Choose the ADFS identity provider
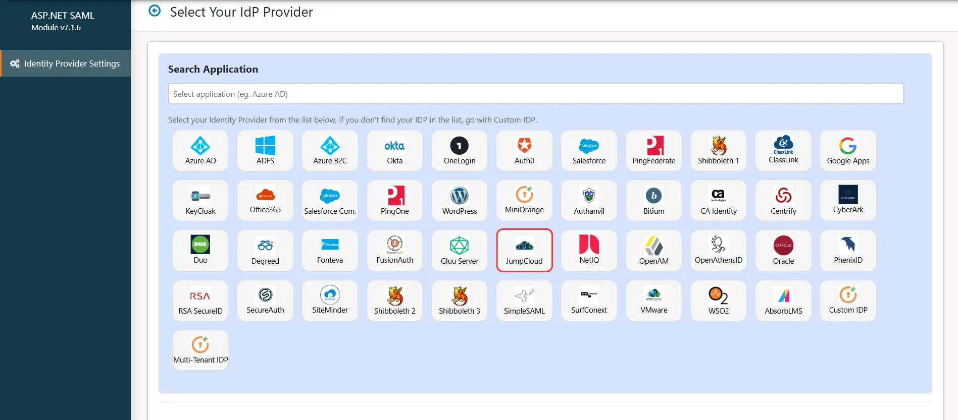Image resolution: width=958 pixels, height=420 pixels. [x=265, y=150]
